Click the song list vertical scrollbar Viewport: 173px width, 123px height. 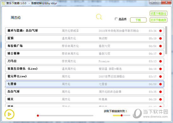pyautogui.click(x=166, y=40)
